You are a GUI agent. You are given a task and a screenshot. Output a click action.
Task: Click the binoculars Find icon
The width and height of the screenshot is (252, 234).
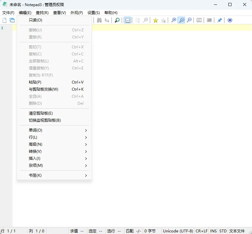point(99,20)
